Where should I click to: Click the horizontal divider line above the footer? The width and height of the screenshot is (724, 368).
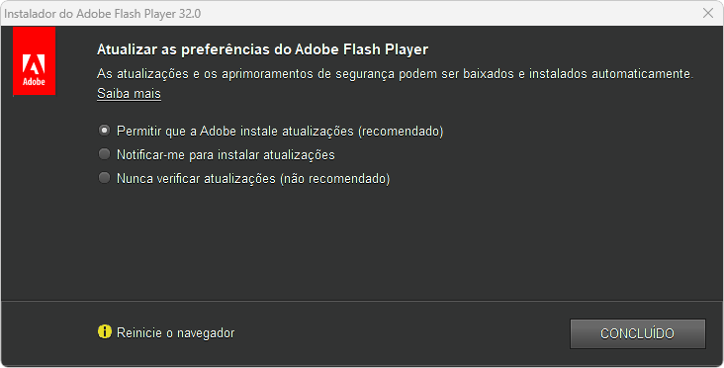click(362, 301)
